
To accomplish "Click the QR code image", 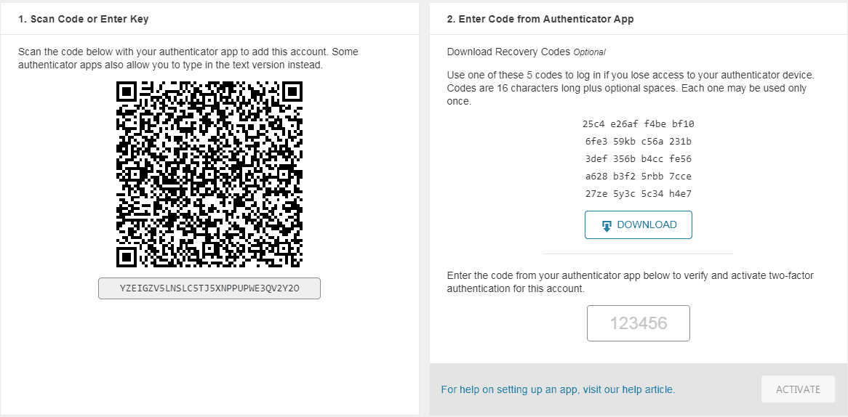I will point(209,174).
